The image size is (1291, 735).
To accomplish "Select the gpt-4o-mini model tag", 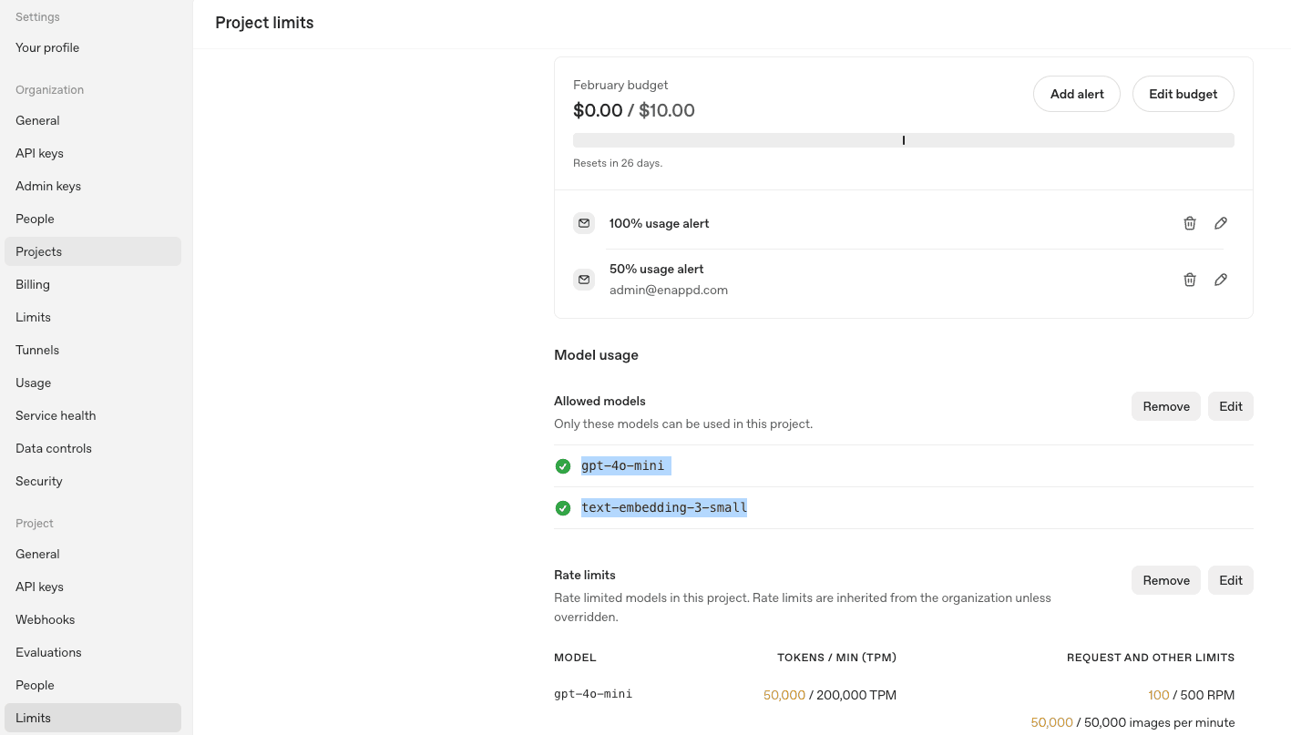I will [x=624, y=465].
